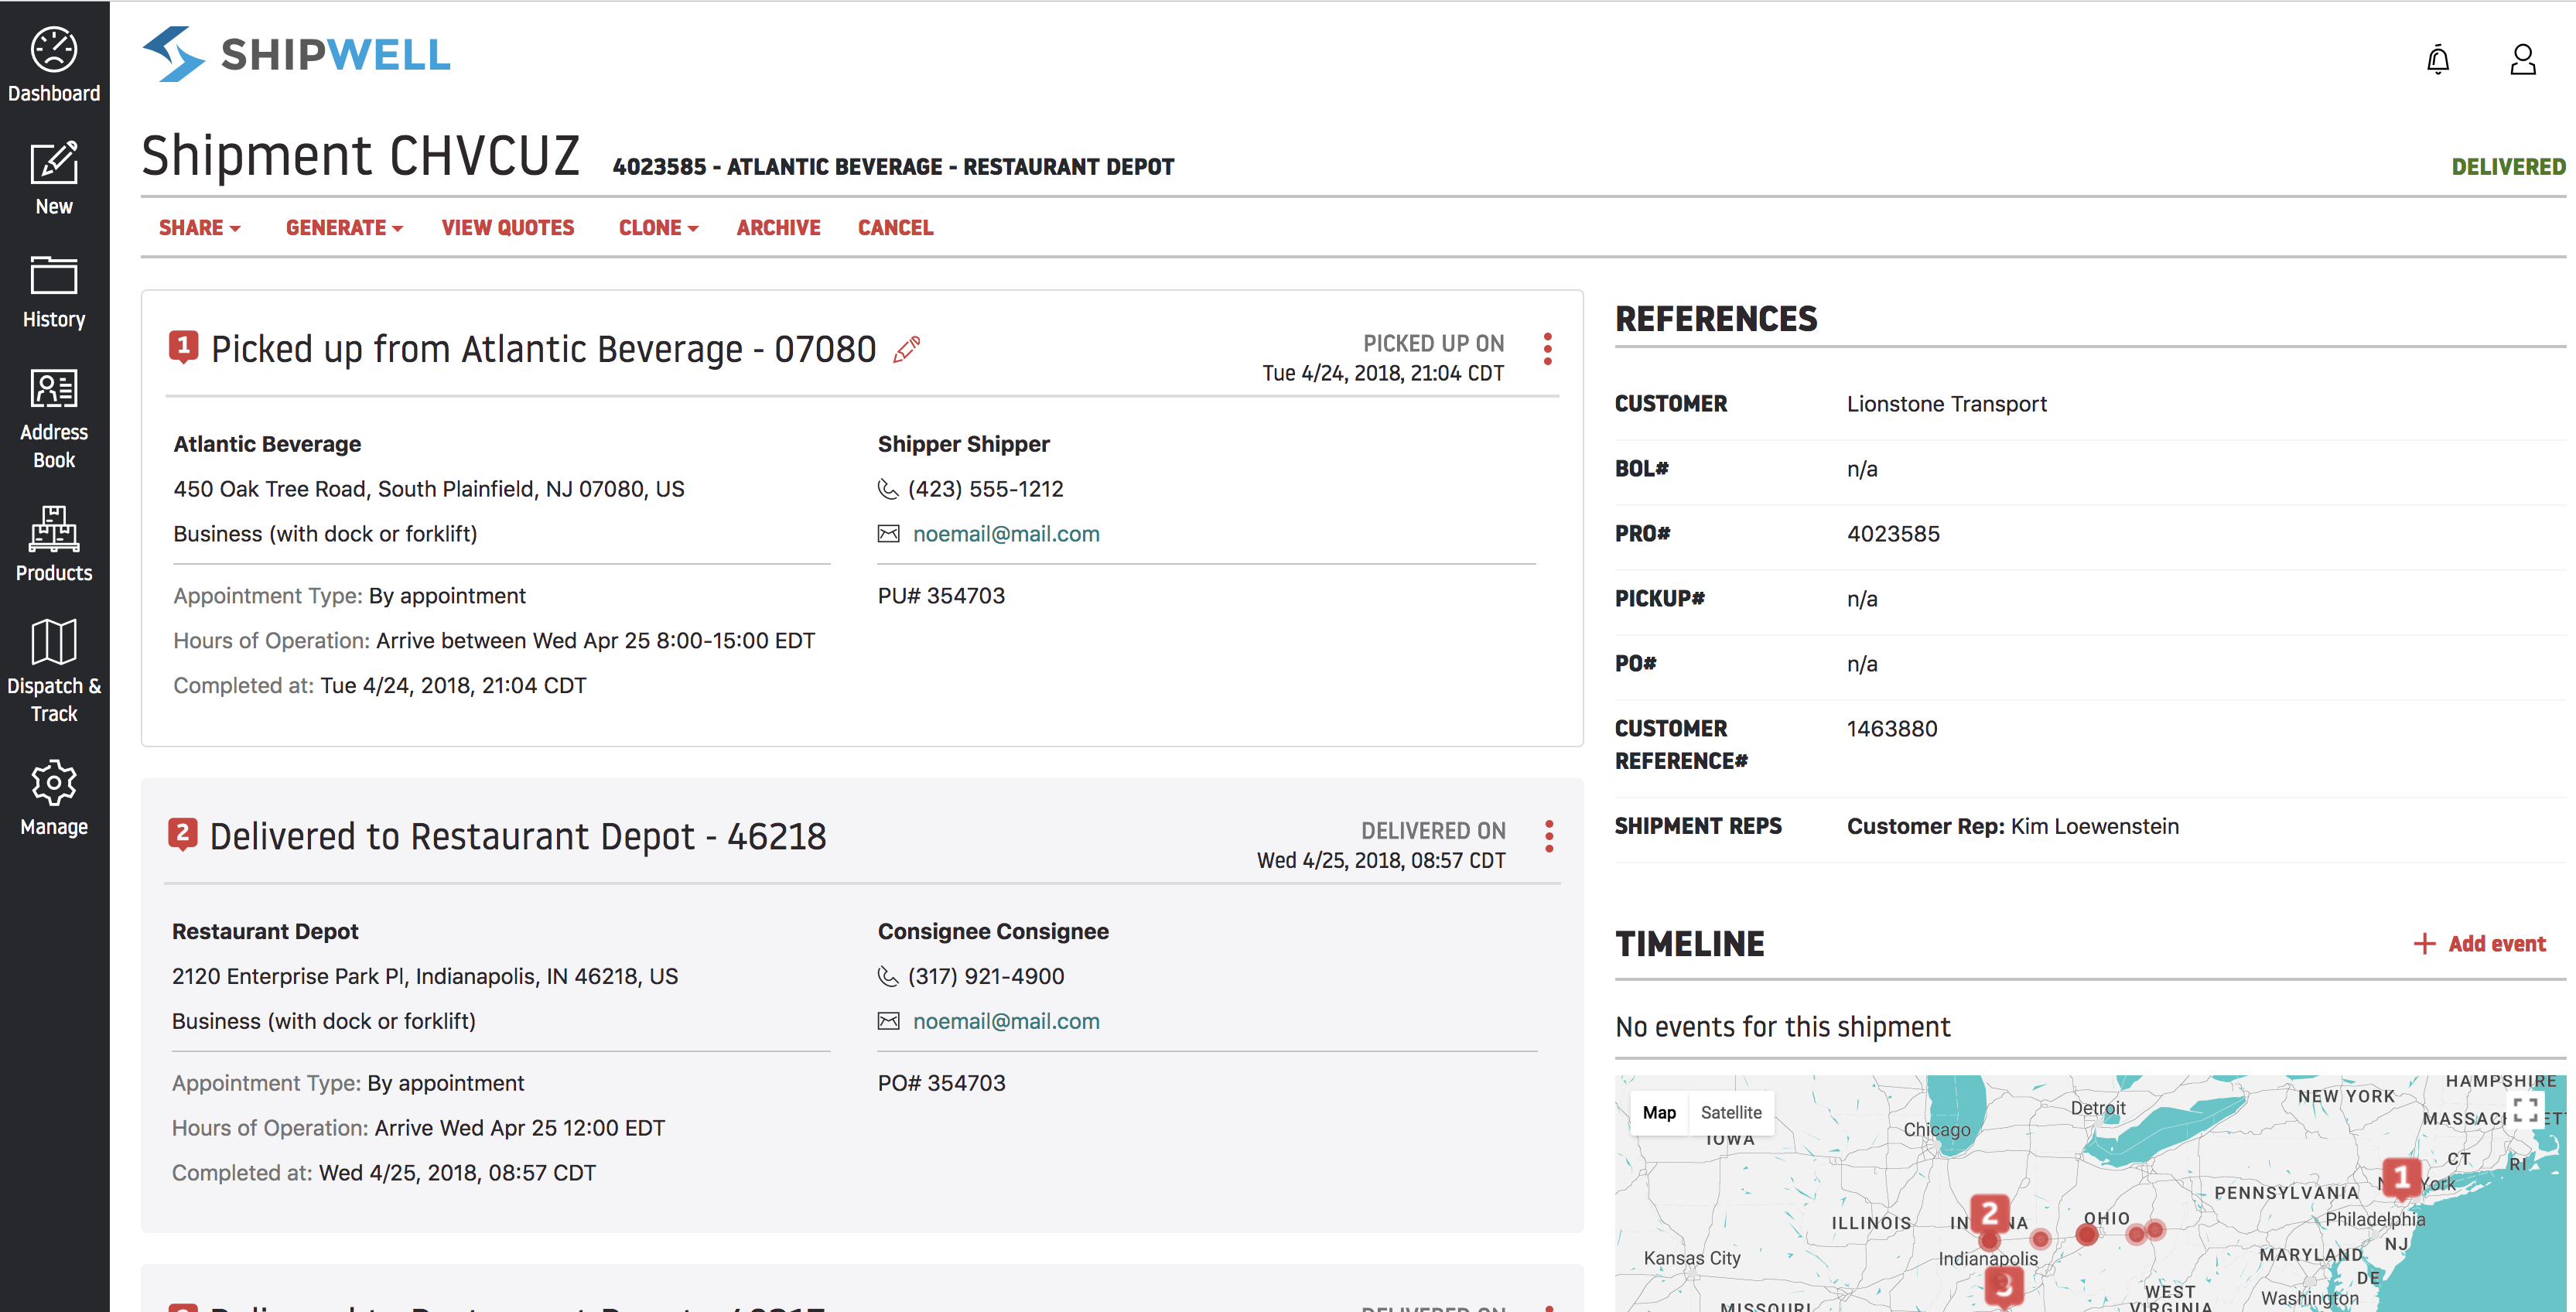Open the History folder icon
Image resolution: width=2576 pixels, height=1312 pixels.
[54, 275]
